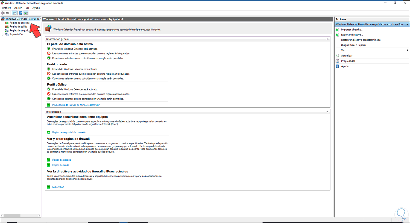
Task: Follow the Reglas de seguridad de conexión link
Action: pyautogui.click(x=69, y=132)
